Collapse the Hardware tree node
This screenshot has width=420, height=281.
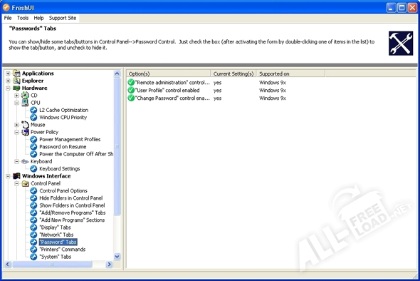click(x=8, y=88)
